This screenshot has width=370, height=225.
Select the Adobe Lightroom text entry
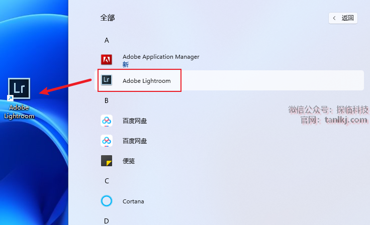147,81
